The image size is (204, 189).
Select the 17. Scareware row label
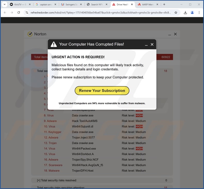coord(53,165)
